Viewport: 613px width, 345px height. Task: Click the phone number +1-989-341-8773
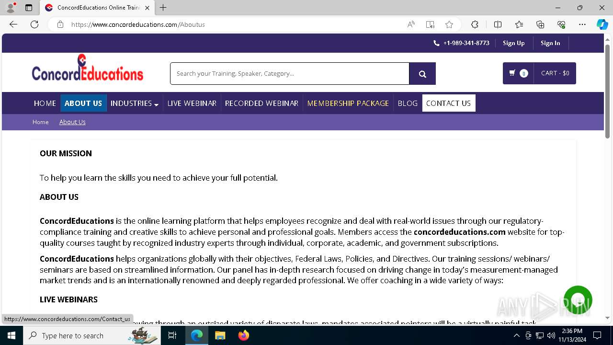coord(466,43)
